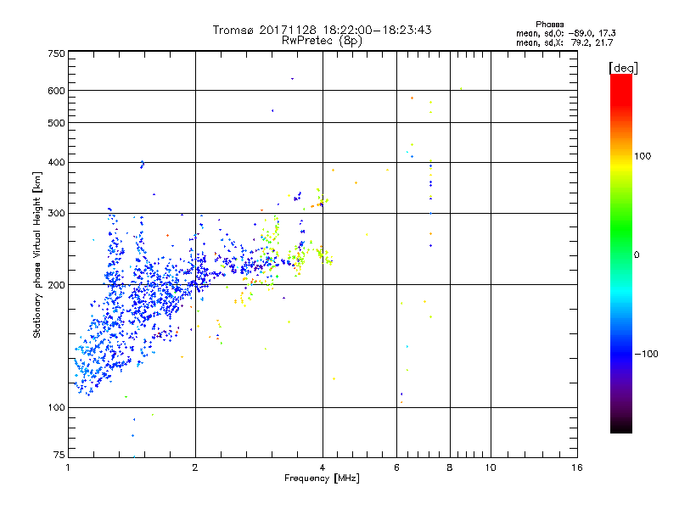The image size is (679, 509).
Task: Select the mean, sd,O statistics line
Action: (x=565, y=32)
